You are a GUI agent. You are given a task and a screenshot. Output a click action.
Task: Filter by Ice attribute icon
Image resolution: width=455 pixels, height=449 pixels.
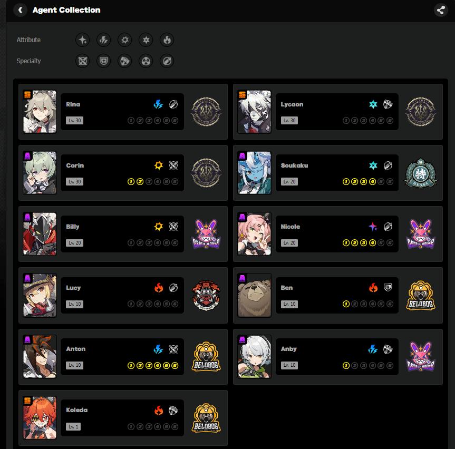(x=146, y=40)
